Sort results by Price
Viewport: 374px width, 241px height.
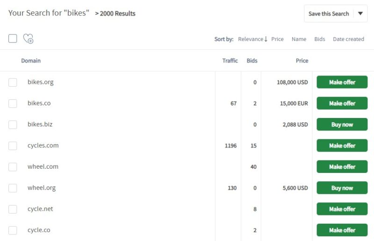[277, 39]
